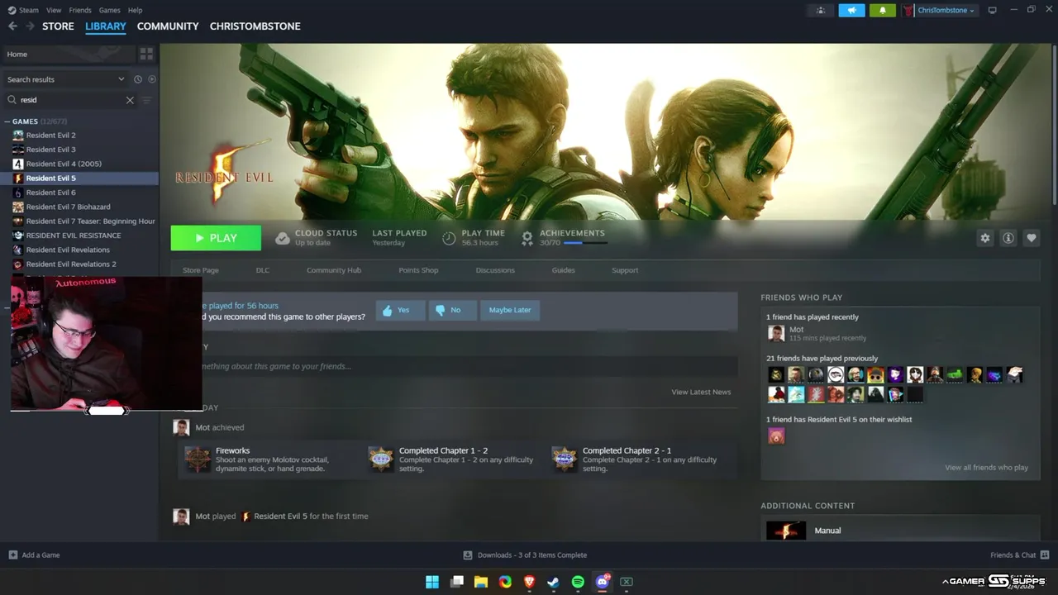Clear the 'resid' search with X

tap(130, 100)
